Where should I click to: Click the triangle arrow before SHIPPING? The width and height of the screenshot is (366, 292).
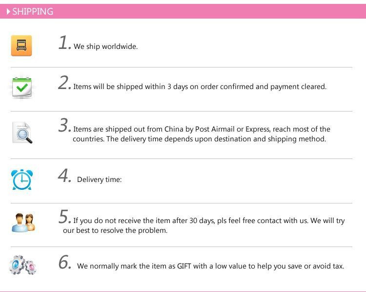[8, 12]
